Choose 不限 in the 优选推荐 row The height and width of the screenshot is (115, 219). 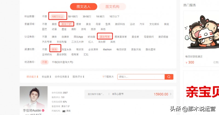pos(45,62)
